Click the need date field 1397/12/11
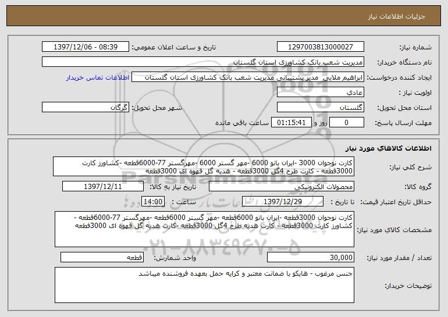Image resolution: width=448 pixels, height=317 pixels. [103, 186]
